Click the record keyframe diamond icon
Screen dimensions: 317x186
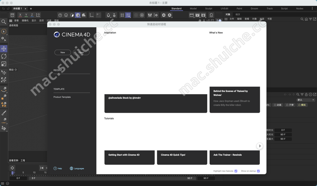pos(12,168)
